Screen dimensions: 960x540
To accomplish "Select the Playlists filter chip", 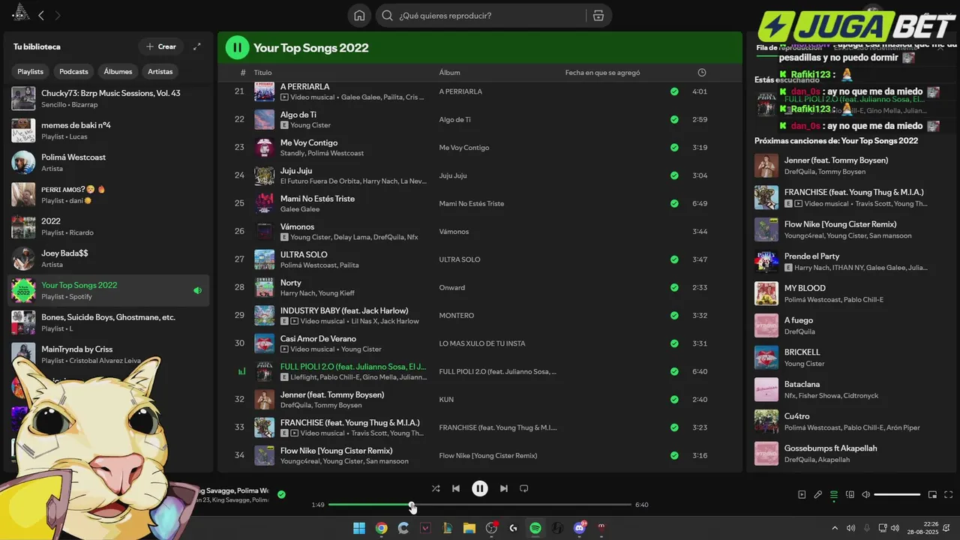I will 31,71.
